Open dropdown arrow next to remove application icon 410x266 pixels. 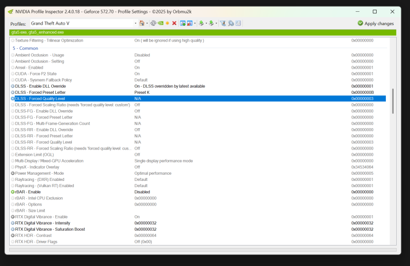[195, 23]
